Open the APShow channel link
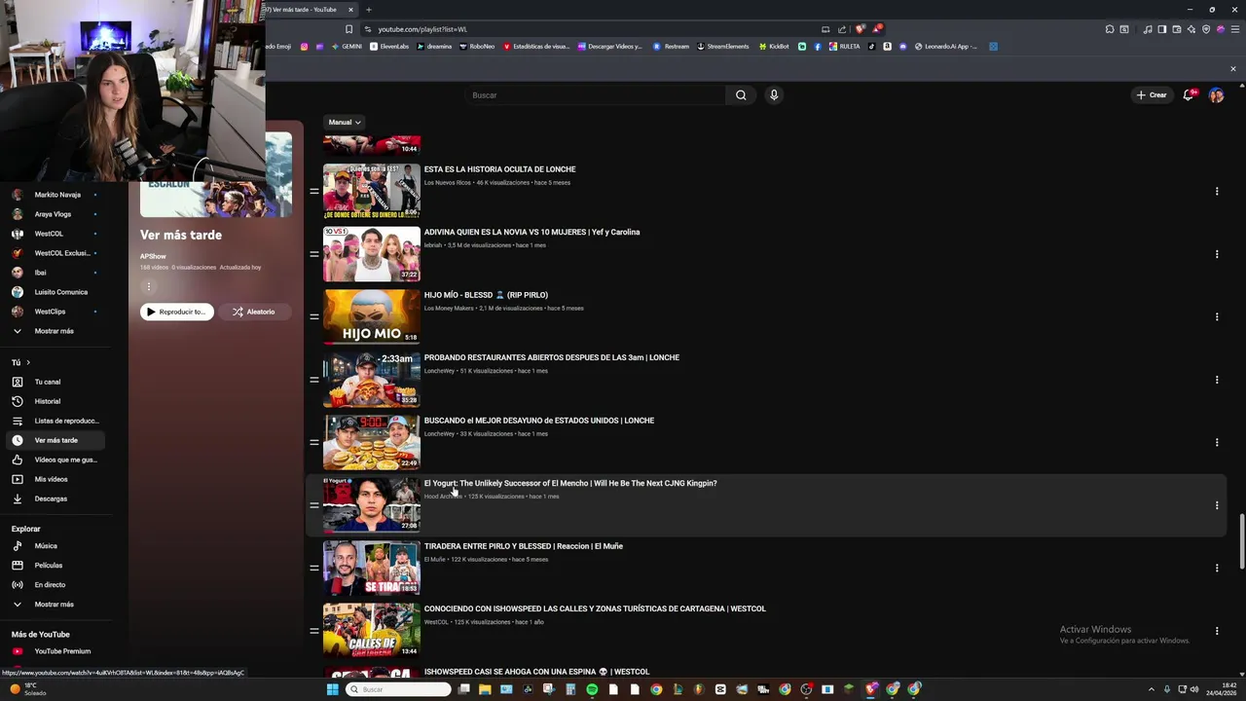The width and height of the screenshot is (1246, 701). [x=153, y=256]
